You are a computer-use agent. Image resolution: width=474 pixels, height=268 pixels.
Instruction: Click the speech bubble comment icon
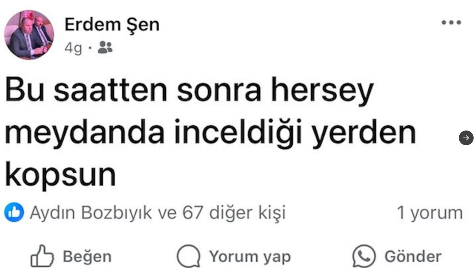pos(189,256)
